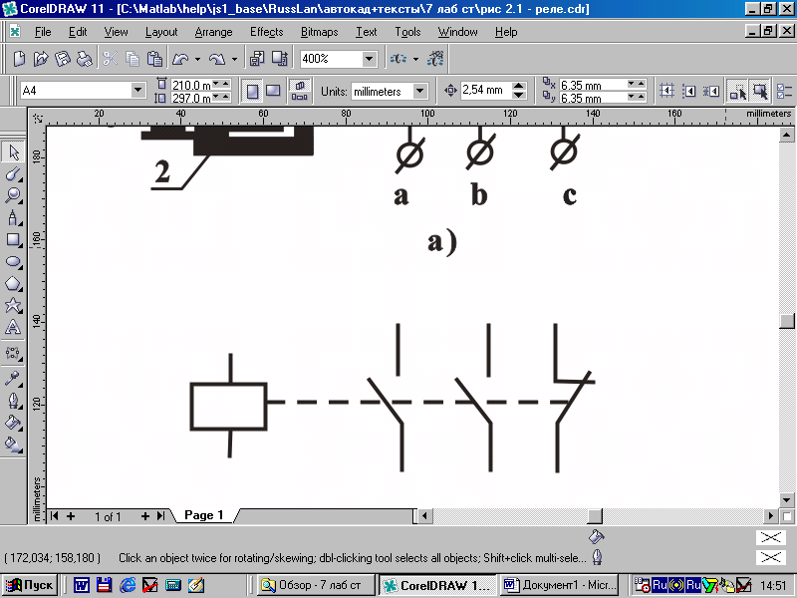Select the Shape tool
Viewport: 797px width, 598px height.
14,174
